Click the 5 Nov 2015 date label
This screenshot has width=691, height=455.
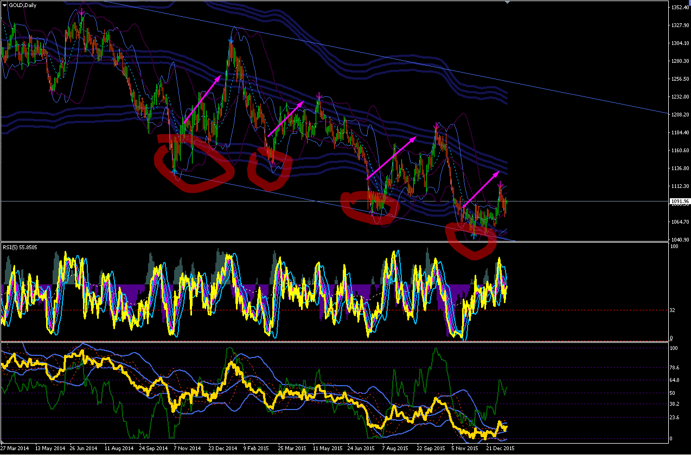pos(465,449)
